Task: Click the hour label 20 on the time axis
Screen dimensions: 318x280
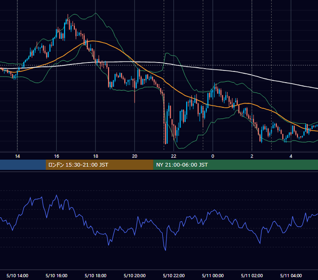Action: (135, 156)
